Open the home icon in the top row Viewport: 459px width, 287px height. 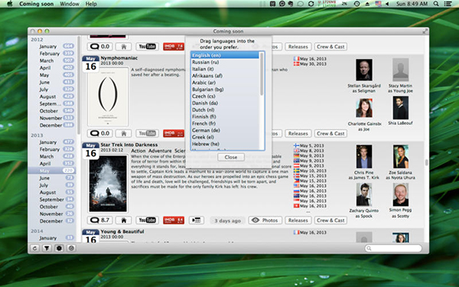[123, 47]
